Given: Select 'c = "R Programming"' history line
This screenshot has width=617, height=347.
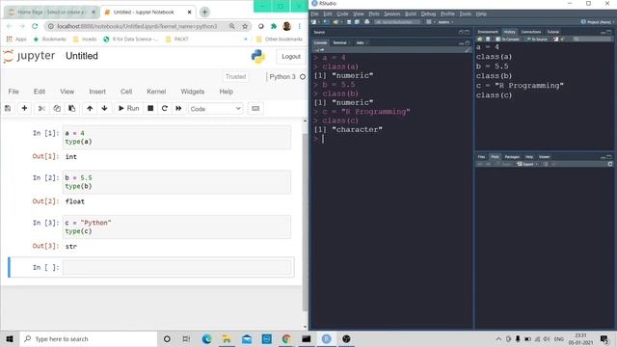Looking at the screenshot, I should pyautogui.click(x=520, y=86).
